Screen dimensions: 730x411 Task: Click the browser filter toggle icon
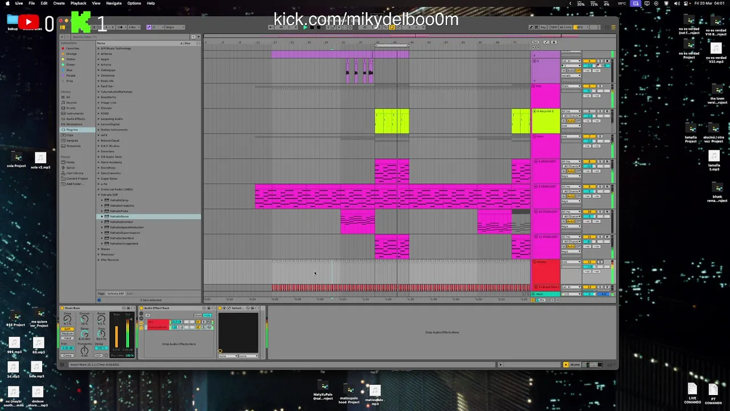(193, 37)
